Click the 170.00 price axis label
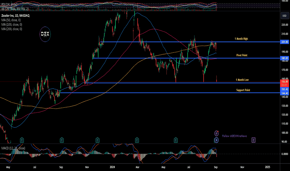 (285, 70)
